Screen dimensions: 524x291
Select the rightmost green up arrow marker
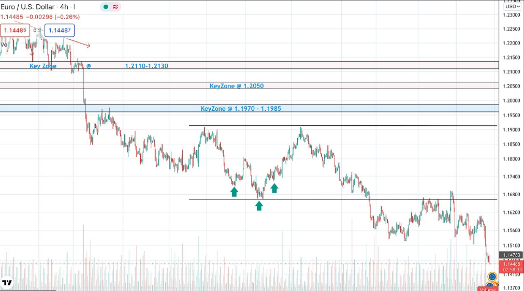[x=274, y=188]
